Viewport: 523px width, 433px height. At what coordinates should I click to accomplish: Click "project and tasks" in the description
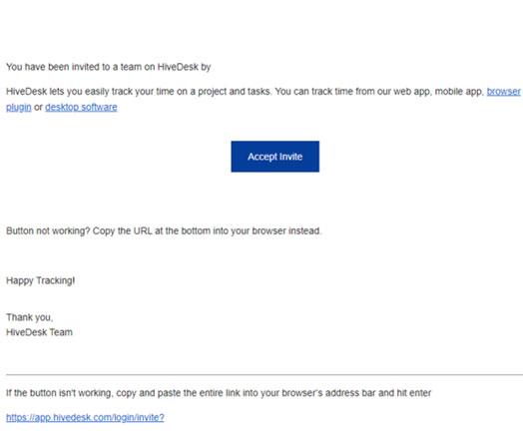(234, 92)
